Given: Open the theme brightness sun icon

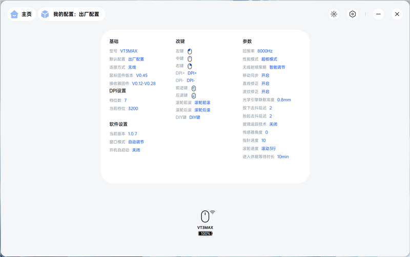Looking at the screenshot, I should (x=334, y=14).
